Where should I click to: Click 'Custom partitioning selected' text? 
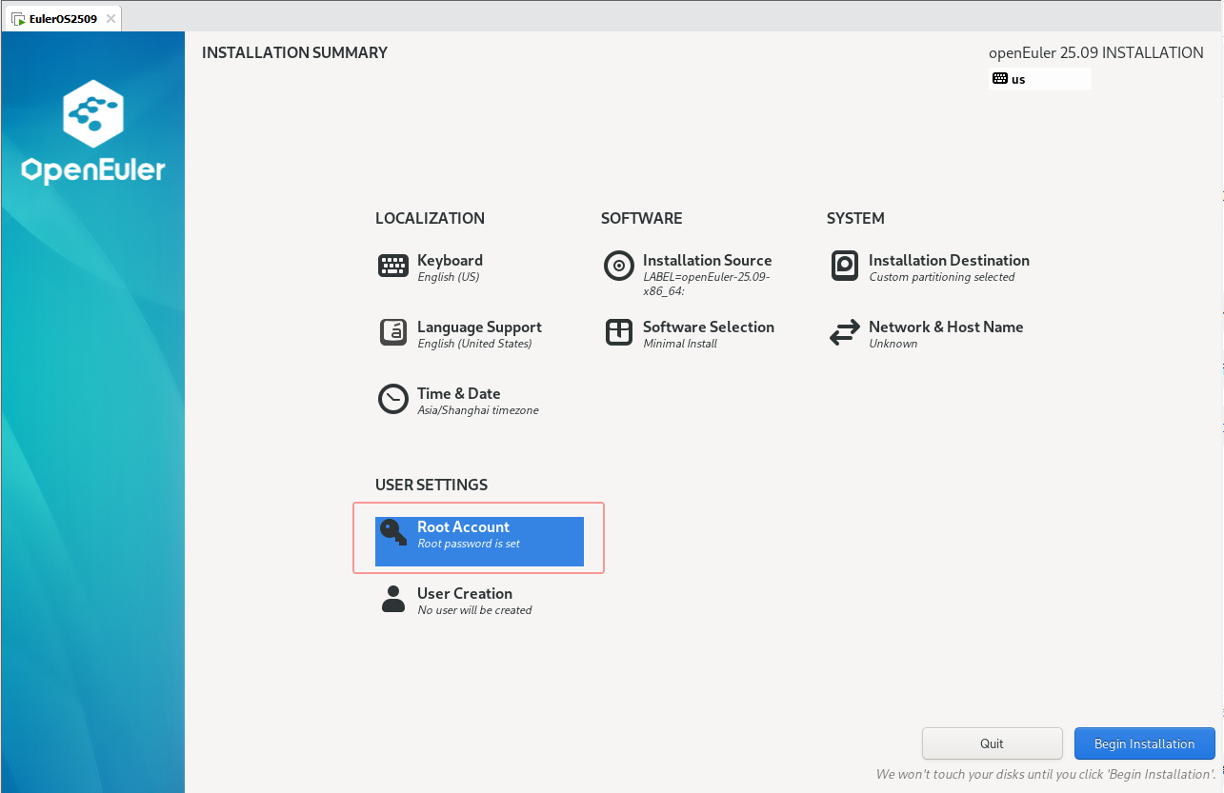point(942,277)
